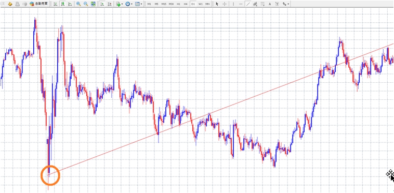Screen dimensions: 394x193
Task: Open the periods clock dropdown
Action: [129, 4]
